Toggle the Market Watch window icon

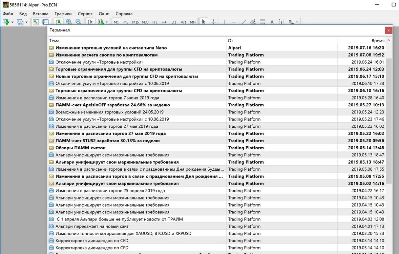(36, 22)
